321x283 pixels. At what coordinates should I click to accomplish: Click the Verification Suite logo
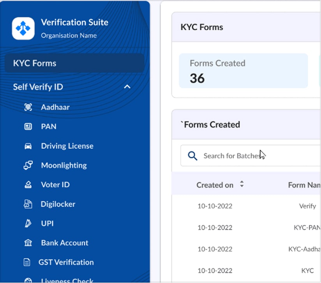(x=23, y=29)
